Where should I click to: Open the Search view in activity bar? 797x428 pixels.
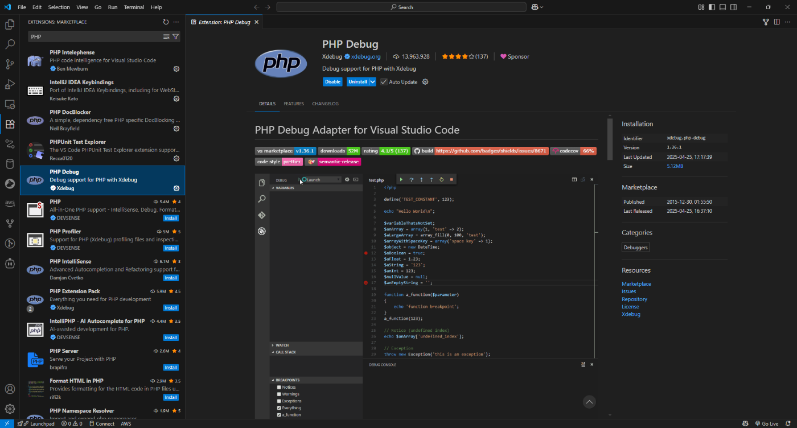[x=10, y=44]
